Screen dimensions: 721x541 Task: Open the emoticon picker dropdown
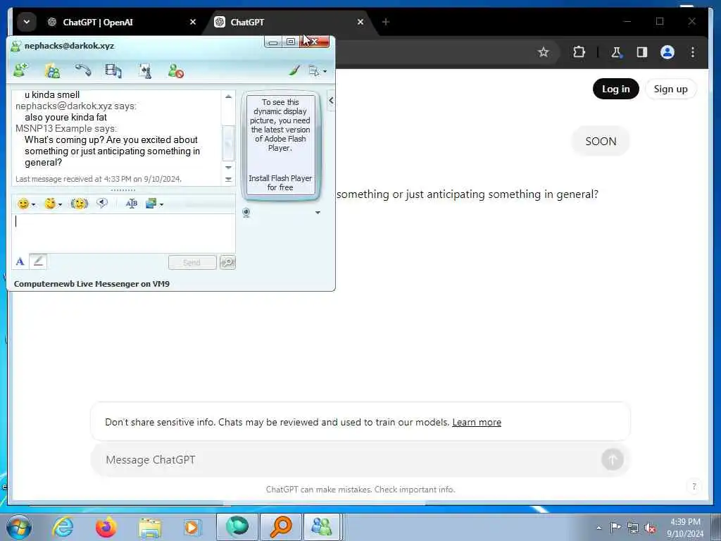click(26, 204)
